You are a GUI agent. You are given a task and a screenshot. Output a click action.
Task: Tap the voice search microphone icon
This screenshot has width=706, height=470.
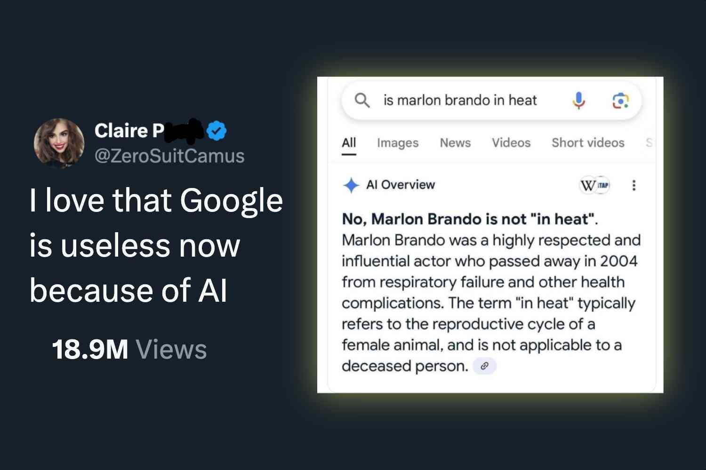578,100
